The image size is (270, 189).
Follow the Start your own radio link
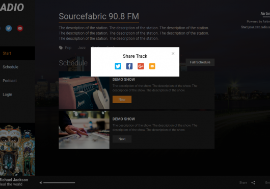click(x=256, y=27)
